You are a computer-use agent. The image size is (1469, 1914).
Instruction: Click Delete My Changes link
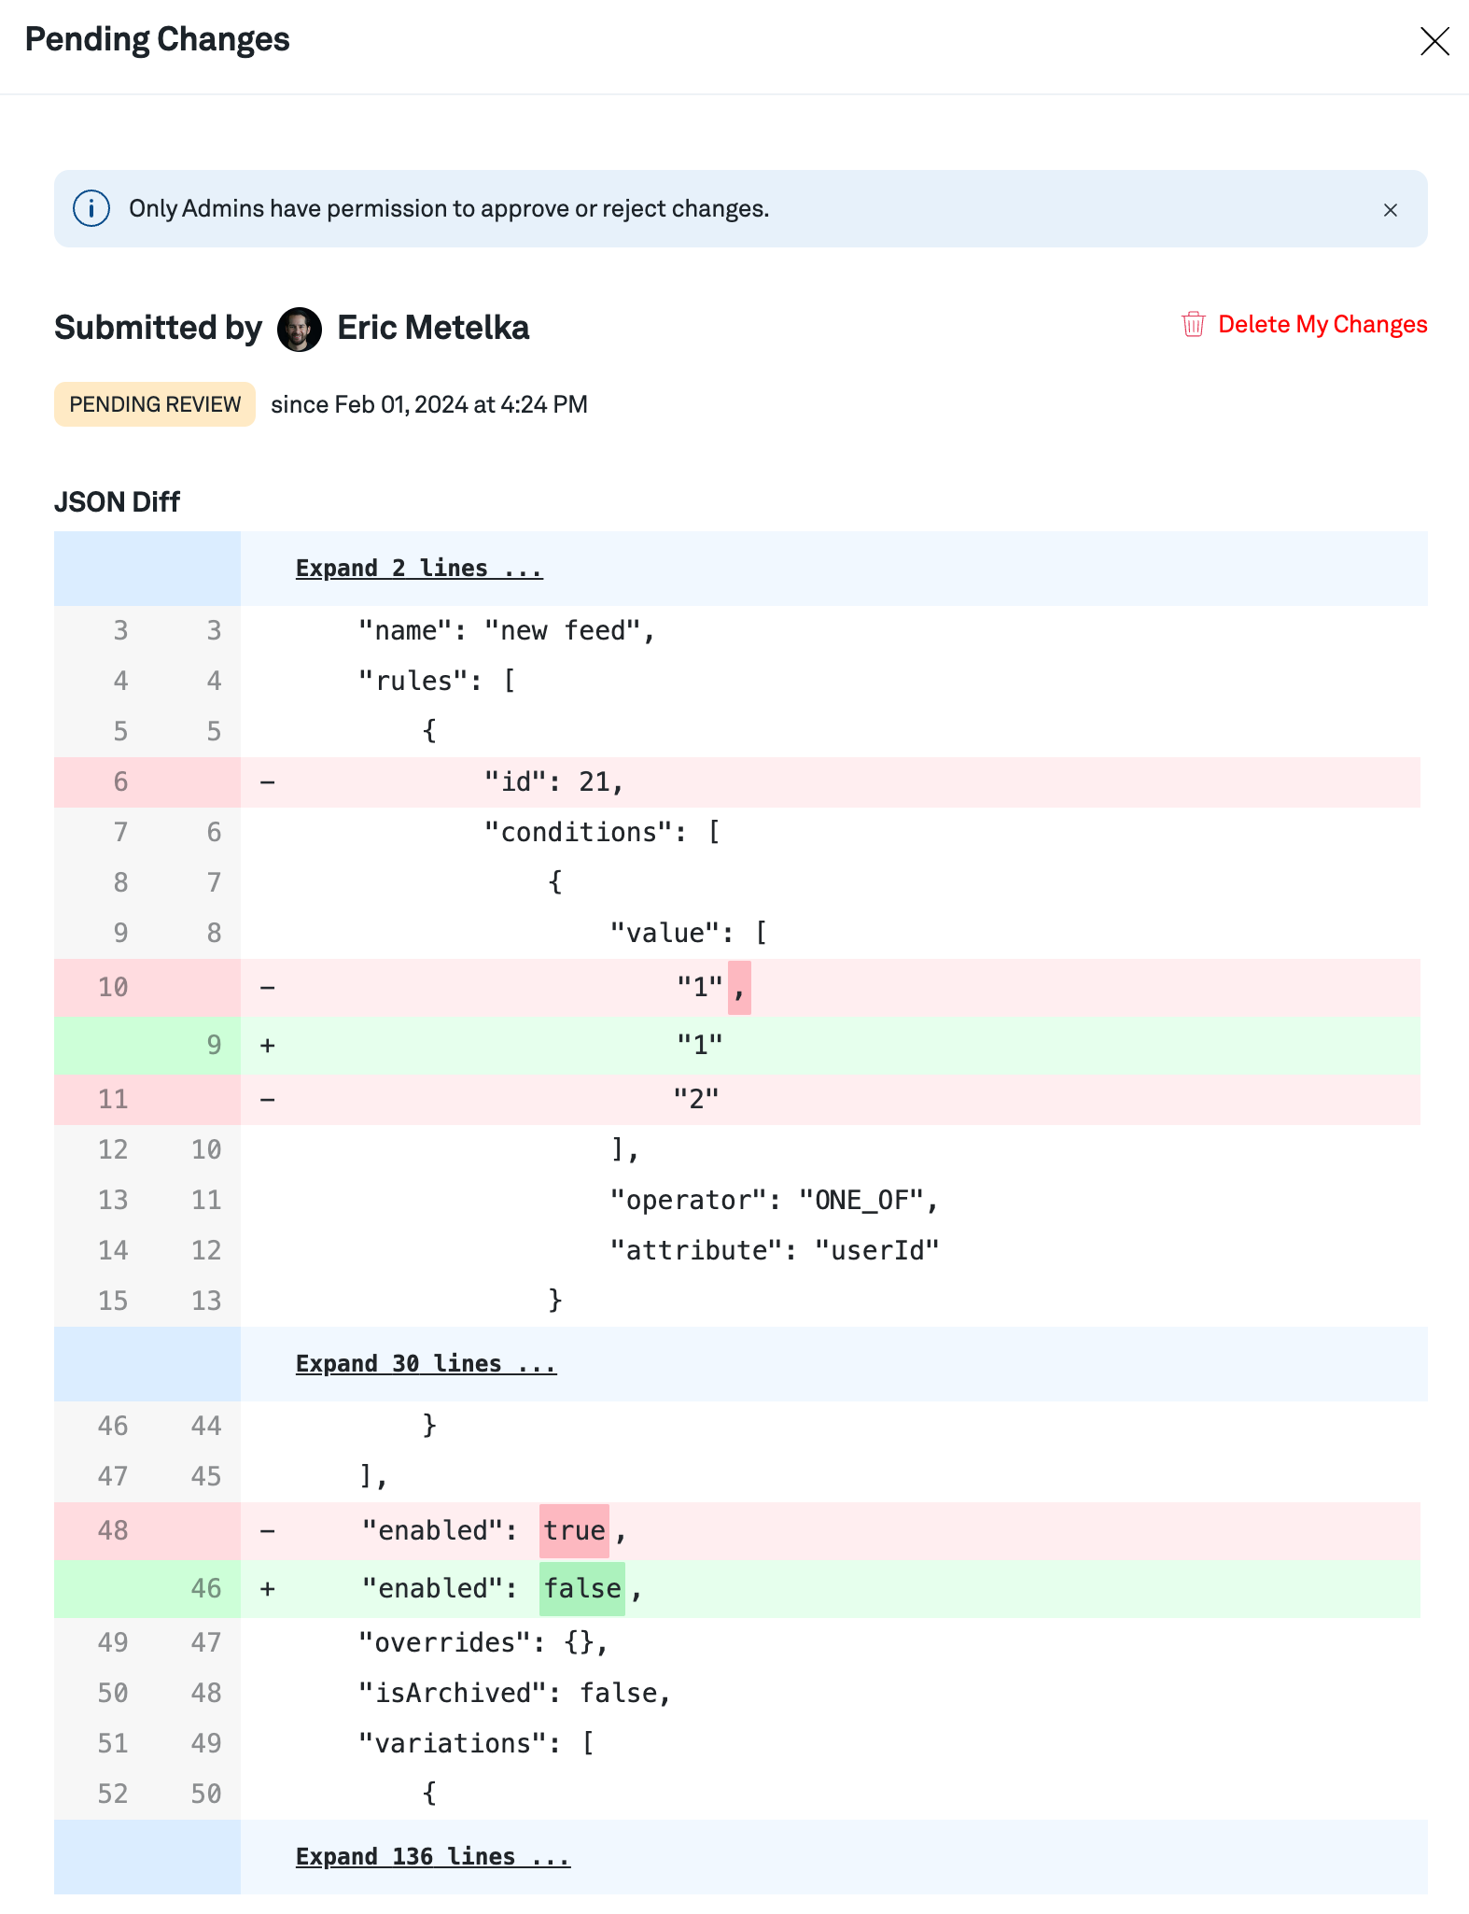point(1322,324)
